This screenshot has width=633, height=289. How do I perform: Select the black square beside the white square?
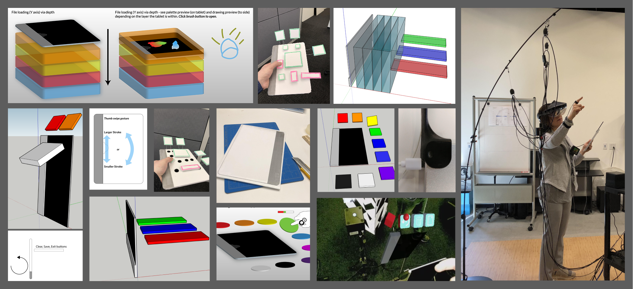[x=343, y=182]
